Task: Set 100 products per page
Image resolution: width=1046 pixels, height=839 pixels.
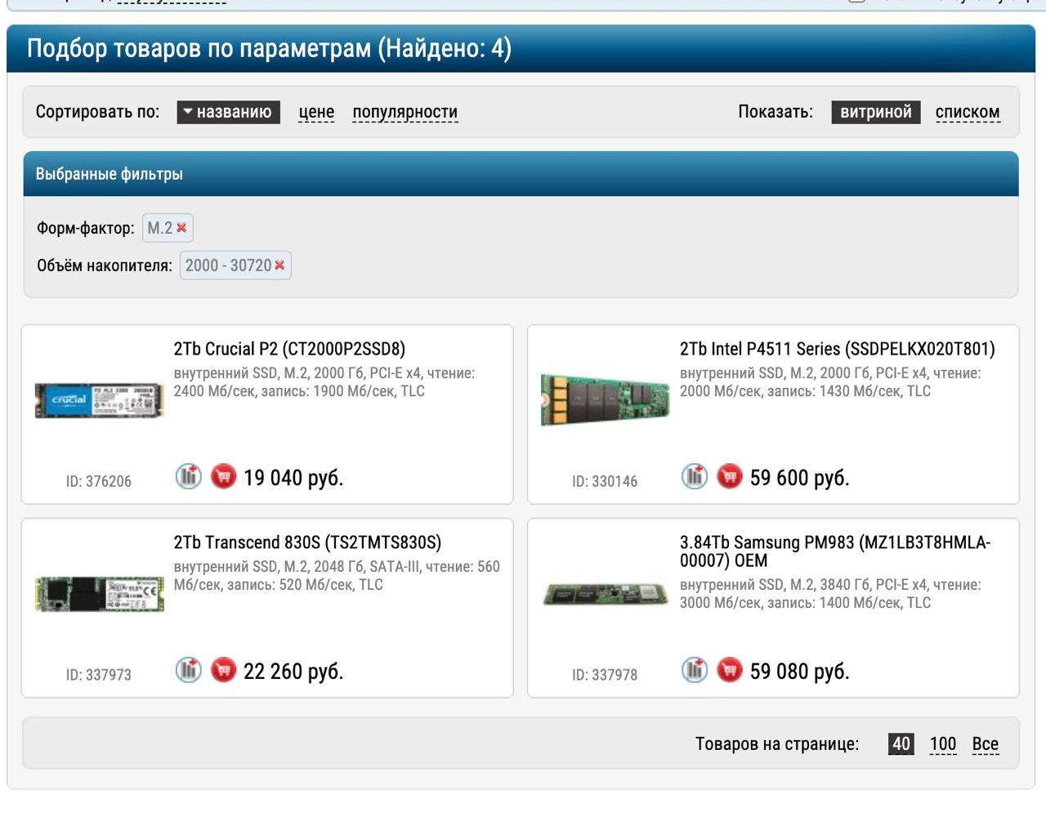Action: pyautogui.click(x=943, y=744)
